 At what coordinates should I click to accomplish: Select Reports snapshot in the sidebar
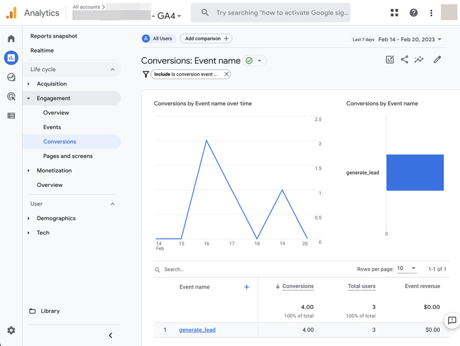tap(53, 36)
